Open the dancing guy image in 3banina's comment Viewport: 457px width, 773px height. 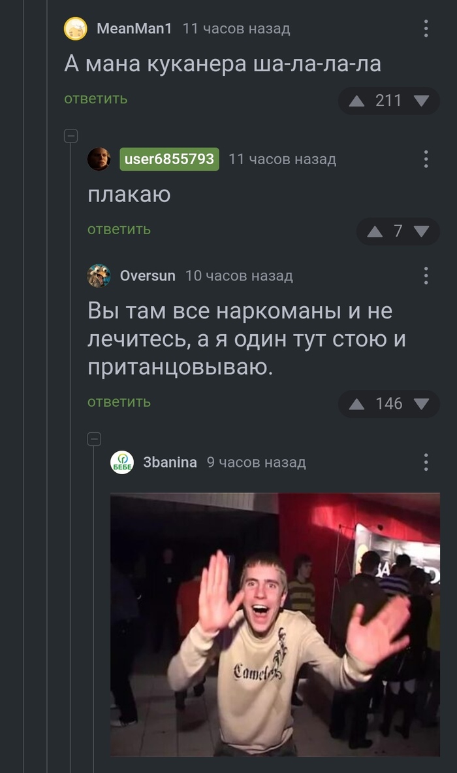pos(275,625)
